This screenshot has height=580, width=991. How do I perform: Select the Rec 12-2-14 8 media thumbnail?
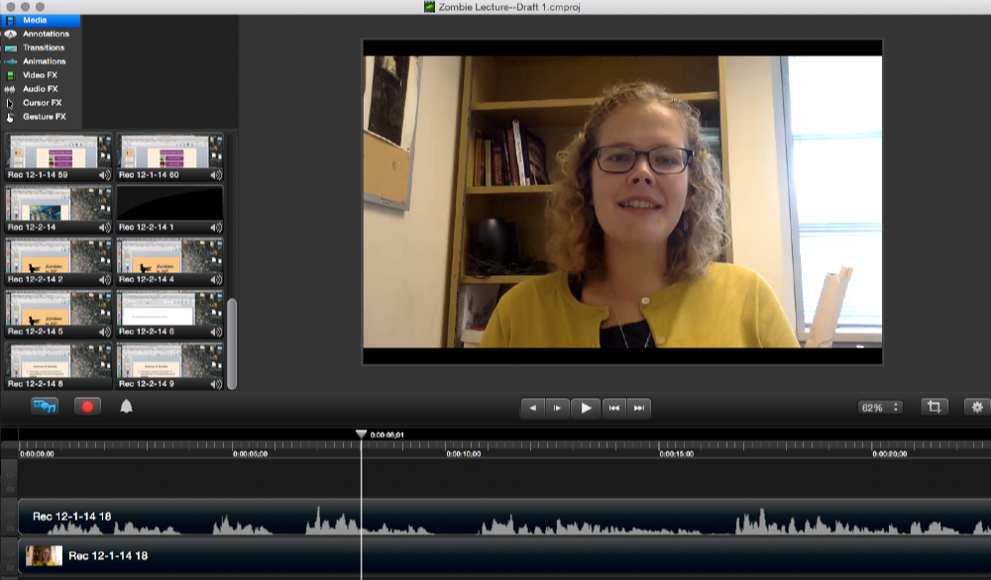pos(58,366)
